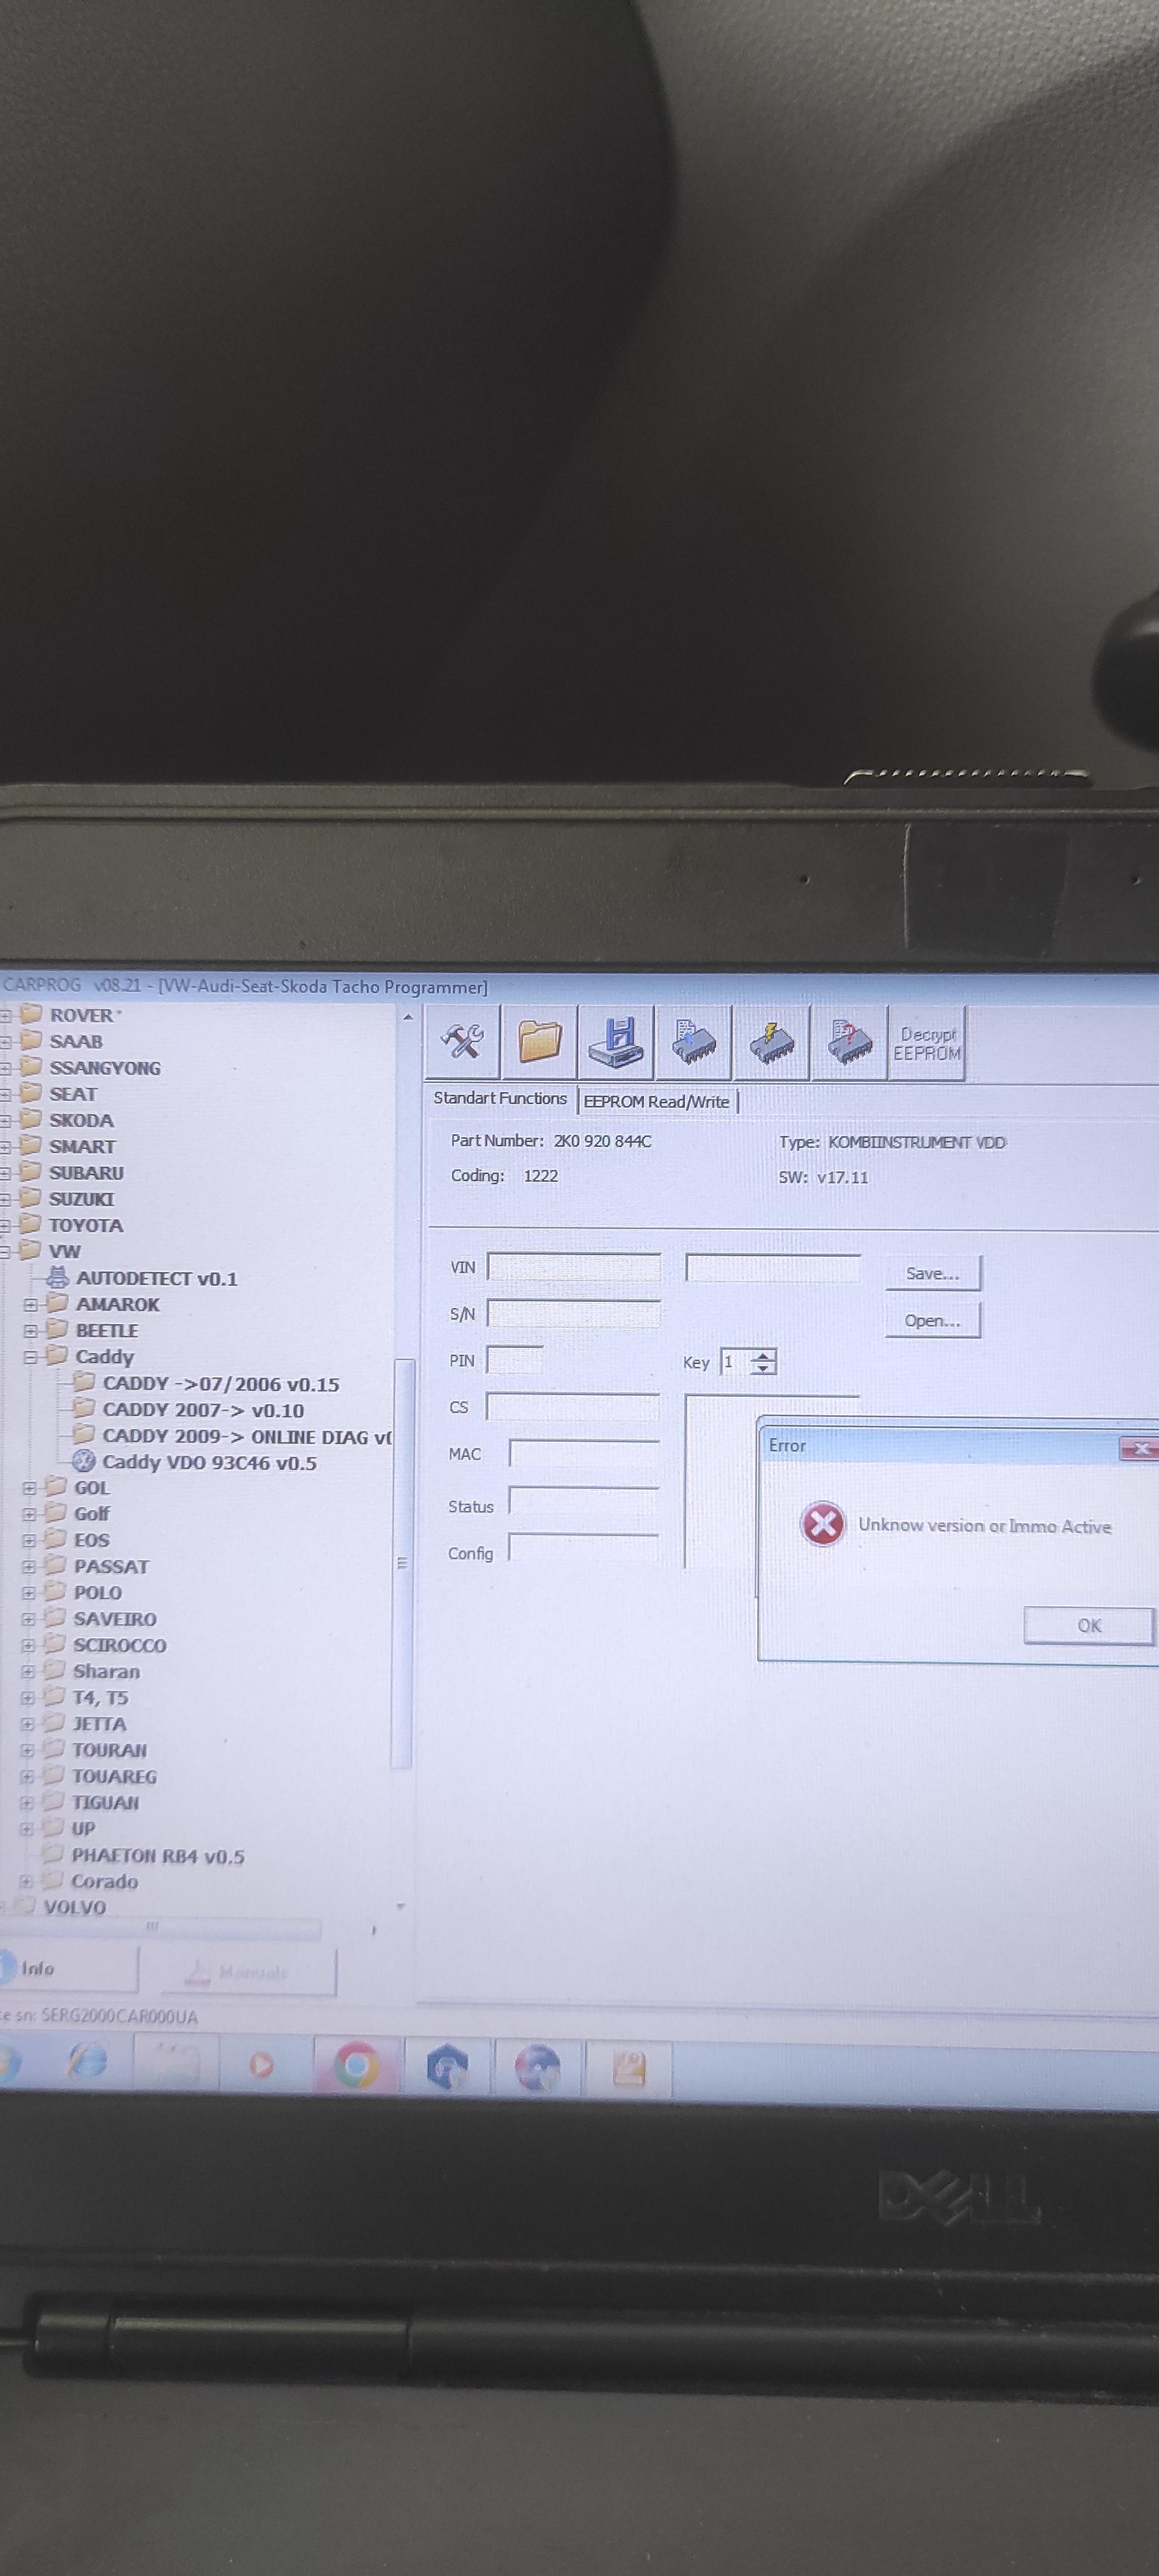This screenshot has width=1159, height=2576.
Task: Select PHAETON RB4 v0.5 entry
Action: [x=157, y=1856]
